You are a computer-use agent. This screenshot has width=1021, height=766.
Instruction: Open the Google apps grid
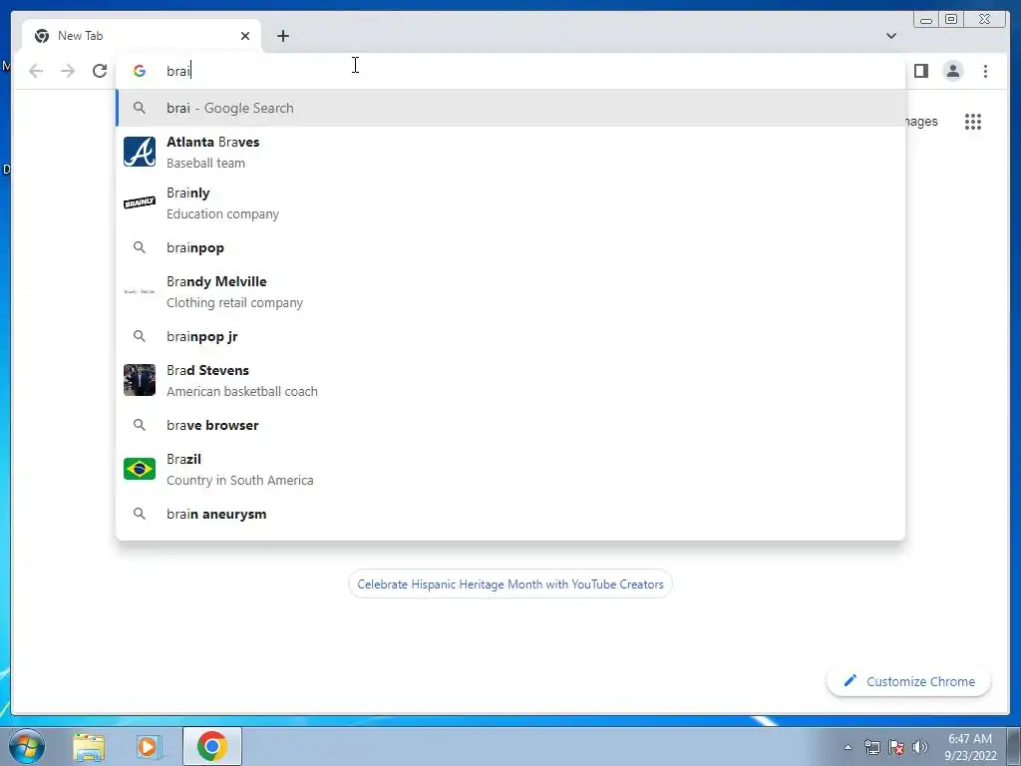[x=973, y=122]
